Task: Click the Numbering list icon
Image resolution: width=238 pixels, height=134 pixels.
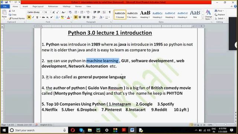Action: pyautogui.click(x=82, y=12)
